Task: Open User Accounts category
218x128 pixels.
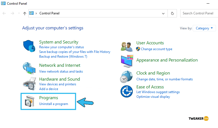Action: coord(150,43)
